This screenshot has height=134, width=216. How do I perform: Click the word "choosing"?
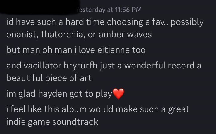(x=125, y=22)
